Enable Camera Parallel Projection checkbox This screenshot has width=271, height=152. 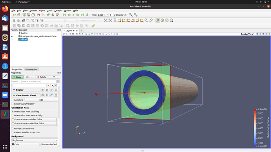click(x=13, y=132)
